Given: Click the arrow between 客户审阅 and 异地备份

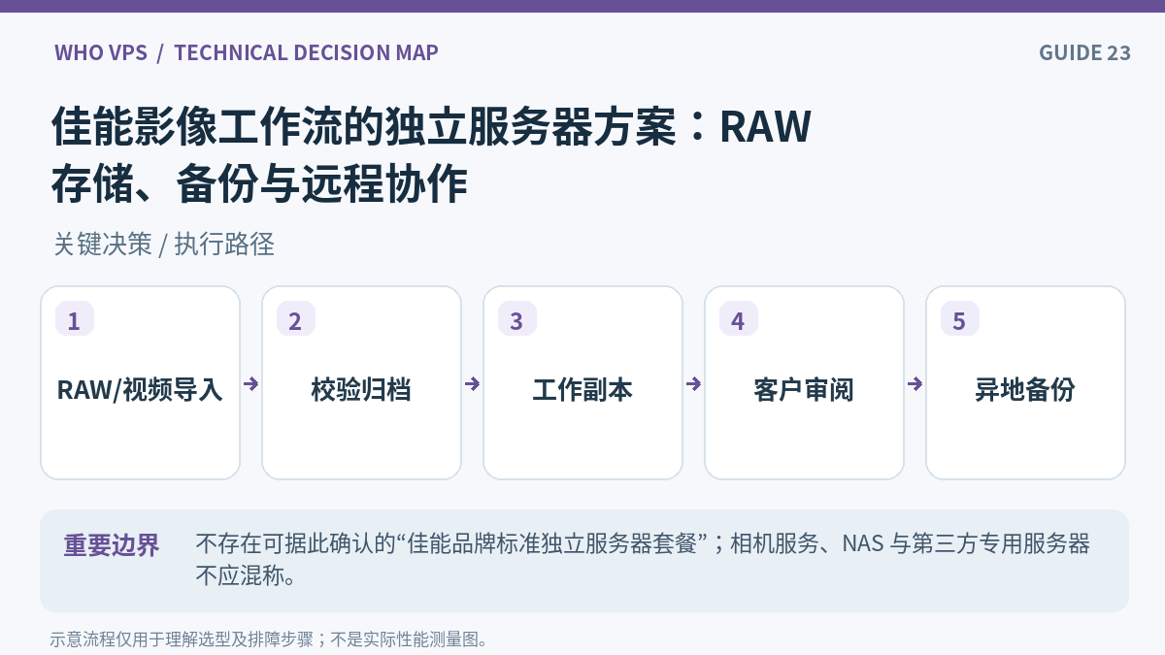Looking at the screenshot, I should [915, 384].
